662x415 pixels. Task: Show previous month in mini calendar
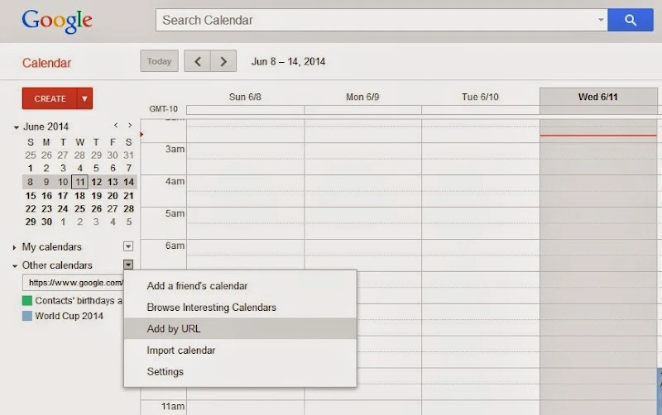pos(116,126)
